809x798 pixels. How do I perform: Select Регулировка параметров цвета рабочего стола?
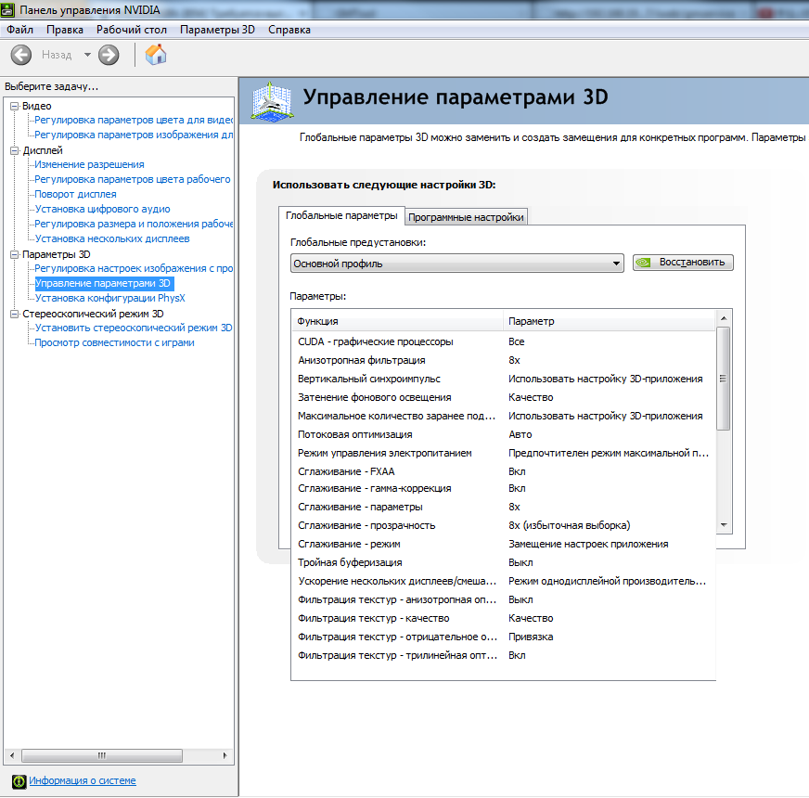(x=133, y=180)
